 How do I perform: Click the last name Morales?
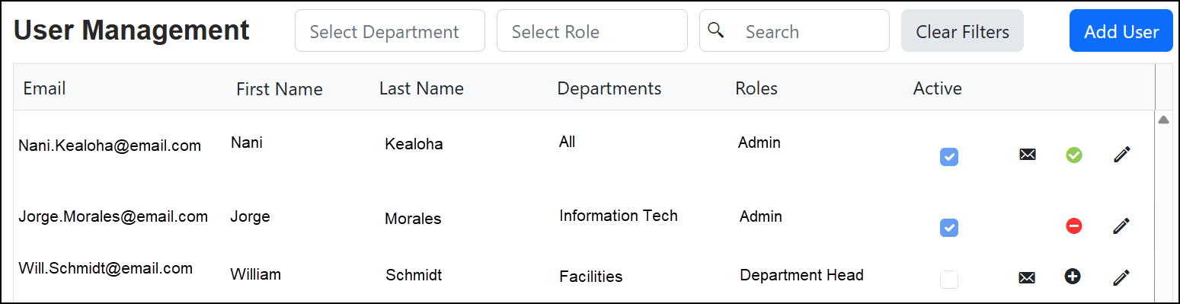[x=413, y=219]
